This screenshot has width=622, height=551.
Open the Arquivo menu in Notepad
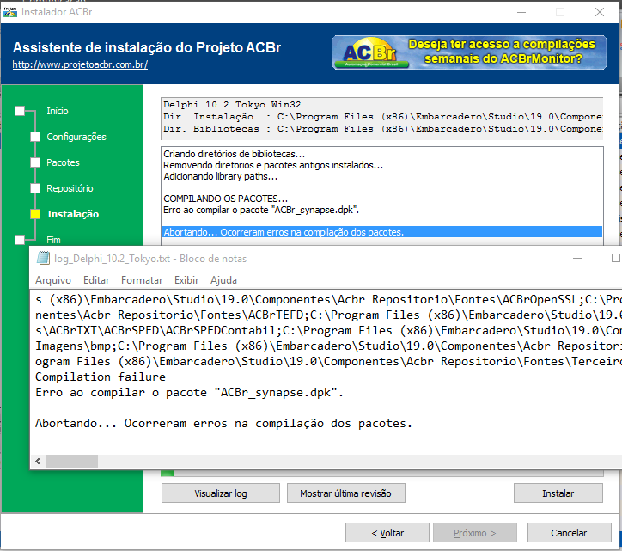(x=53, y=280)
